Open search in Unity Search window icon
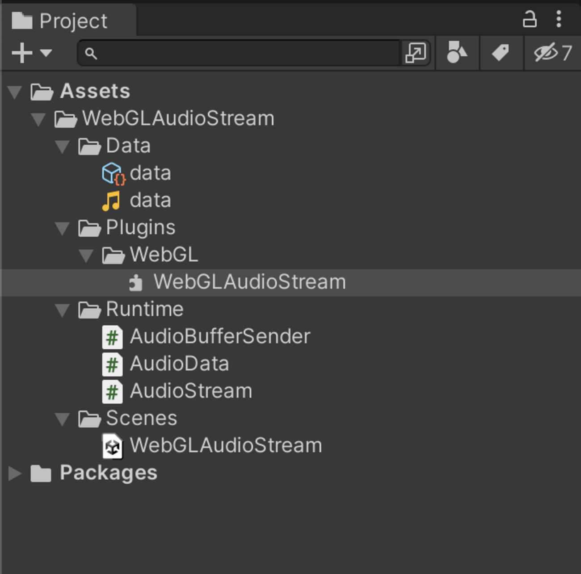Screen dimensions: 581x574 (x=416, y=53)
